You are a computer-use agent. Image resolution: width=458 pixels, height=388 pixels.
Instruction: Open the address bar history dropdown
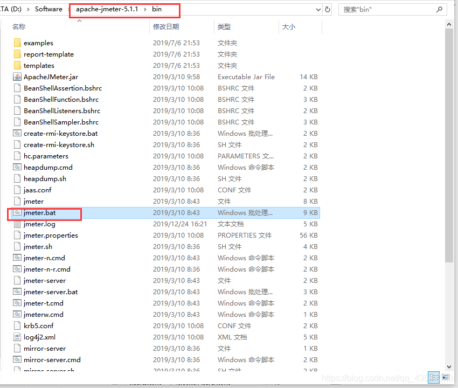point(318,10)
